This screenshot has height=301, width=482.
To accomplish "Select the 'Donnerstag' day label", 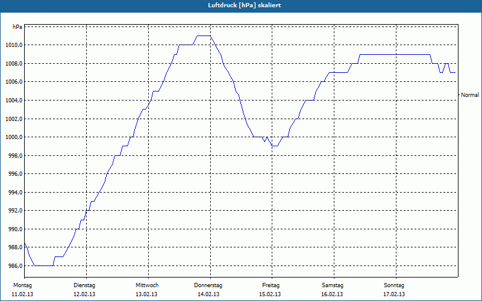I will [208, 285].
